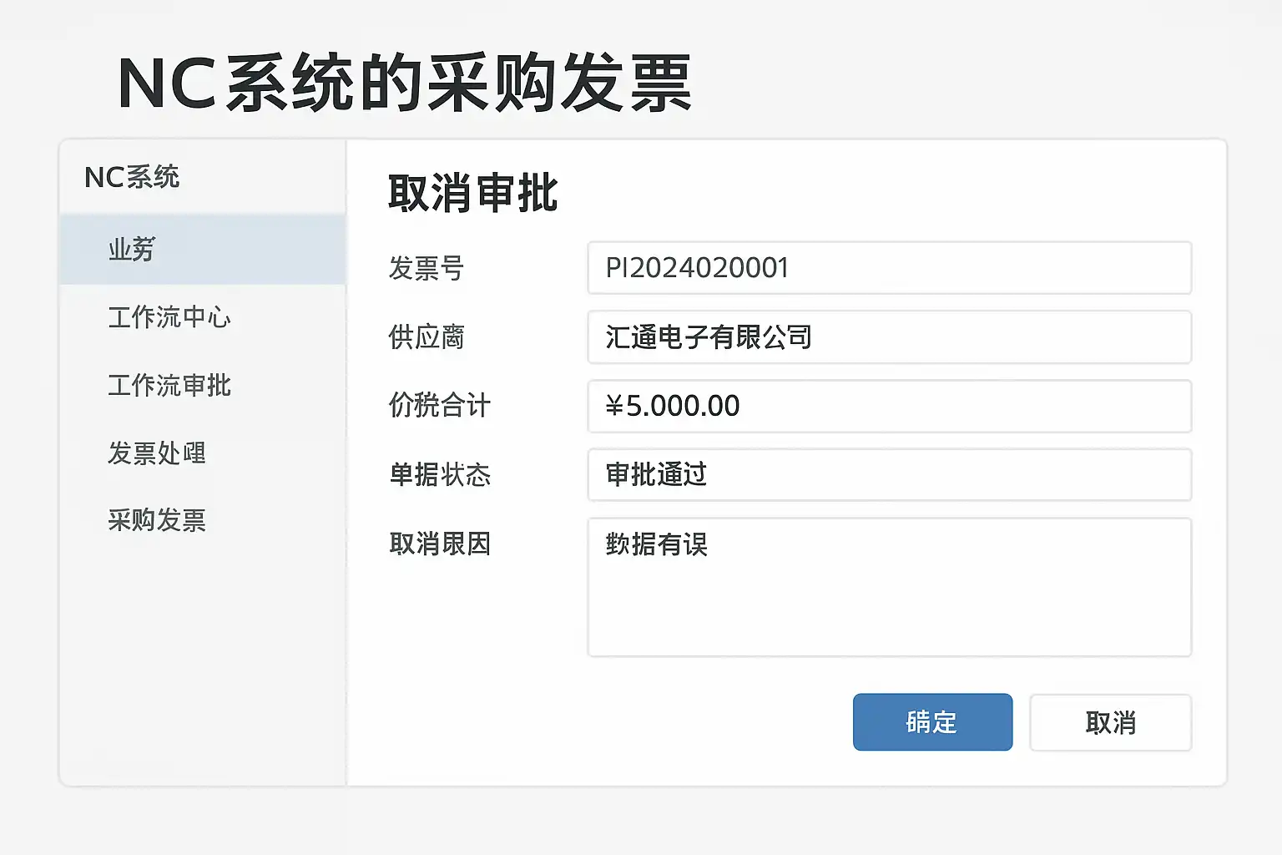The width and height of the screenshot is (1282, 855).
Task: Click the NC系统 sidebar header
Action: tap(132, 177)
